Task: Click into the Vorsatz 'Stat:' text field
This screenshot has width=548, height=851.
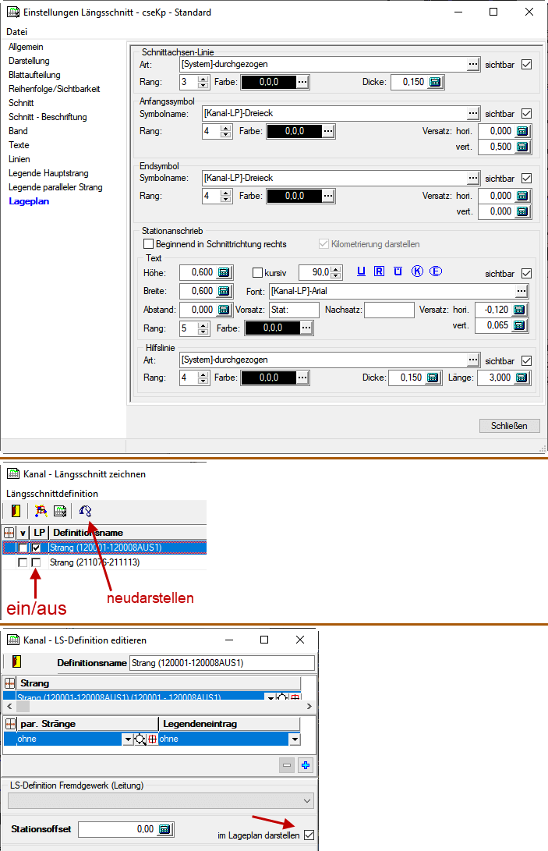Action: pyautogui.click(x=294, y=310)
